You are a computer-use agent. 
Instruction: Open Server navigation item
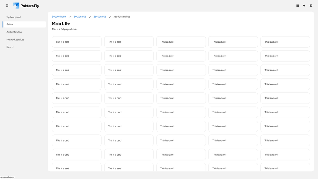click(x=24, y=47)
